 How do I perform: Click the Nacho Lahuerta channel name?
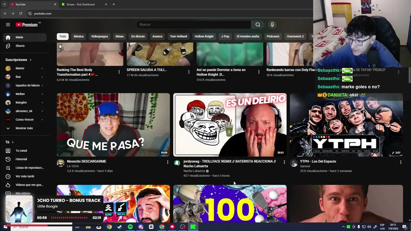click(194, 171)
